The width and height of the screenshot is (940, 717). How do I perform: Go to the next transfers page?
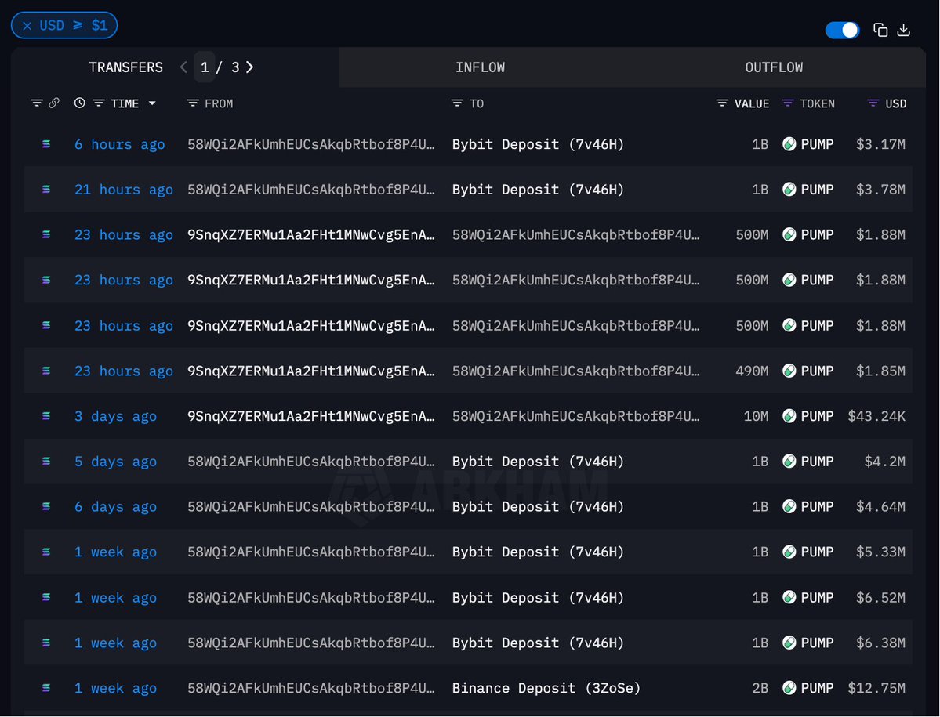pos(249,67)
